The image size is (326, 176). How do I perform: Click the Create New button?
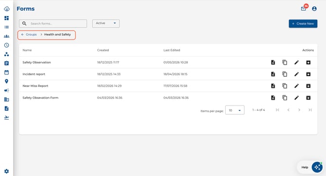[x=303, y=24]
